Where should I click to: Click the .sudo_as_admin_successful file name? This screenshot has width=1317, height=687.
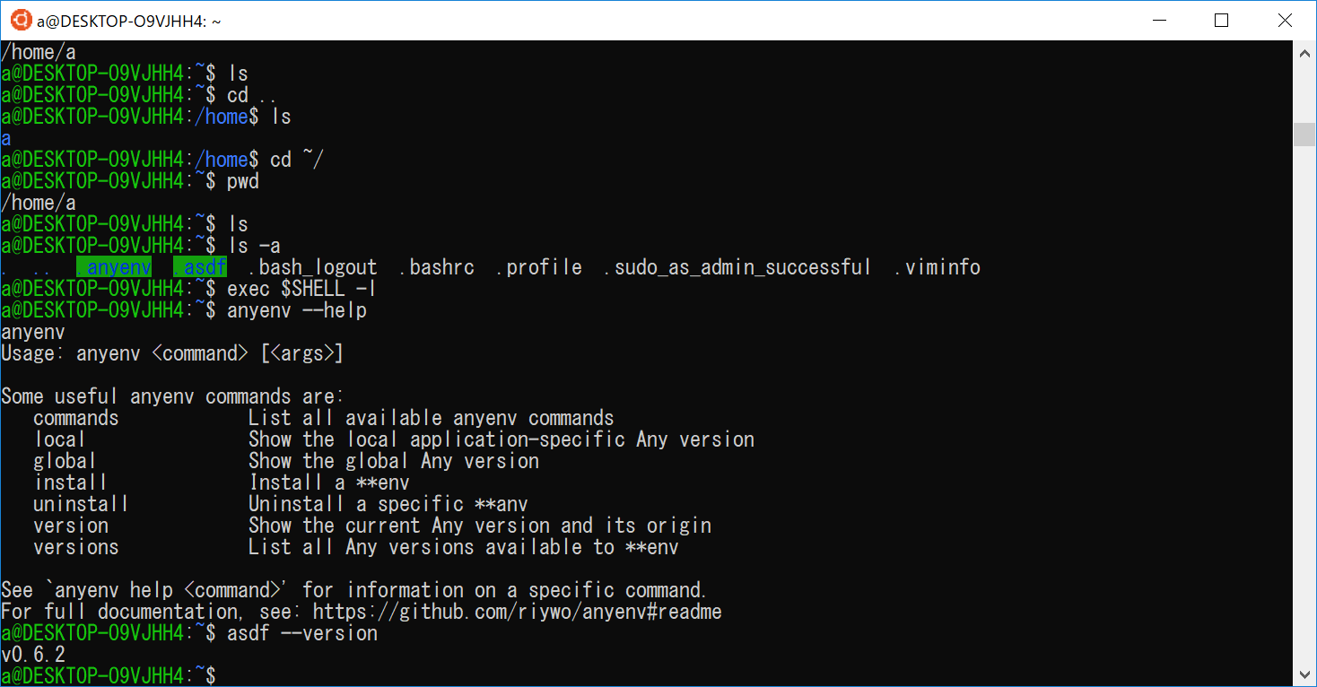pyautogui.click(x=737, y=267)
